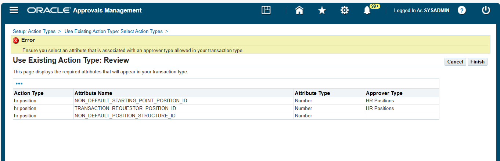The height and width of the screenshot is (161, 500).
Task: Select the Action Type column header
Action: 29,93
